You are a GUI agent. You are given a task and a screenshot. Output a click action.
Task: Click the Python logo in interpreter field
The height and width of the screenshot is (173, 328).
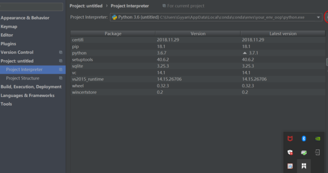point(114,17)
